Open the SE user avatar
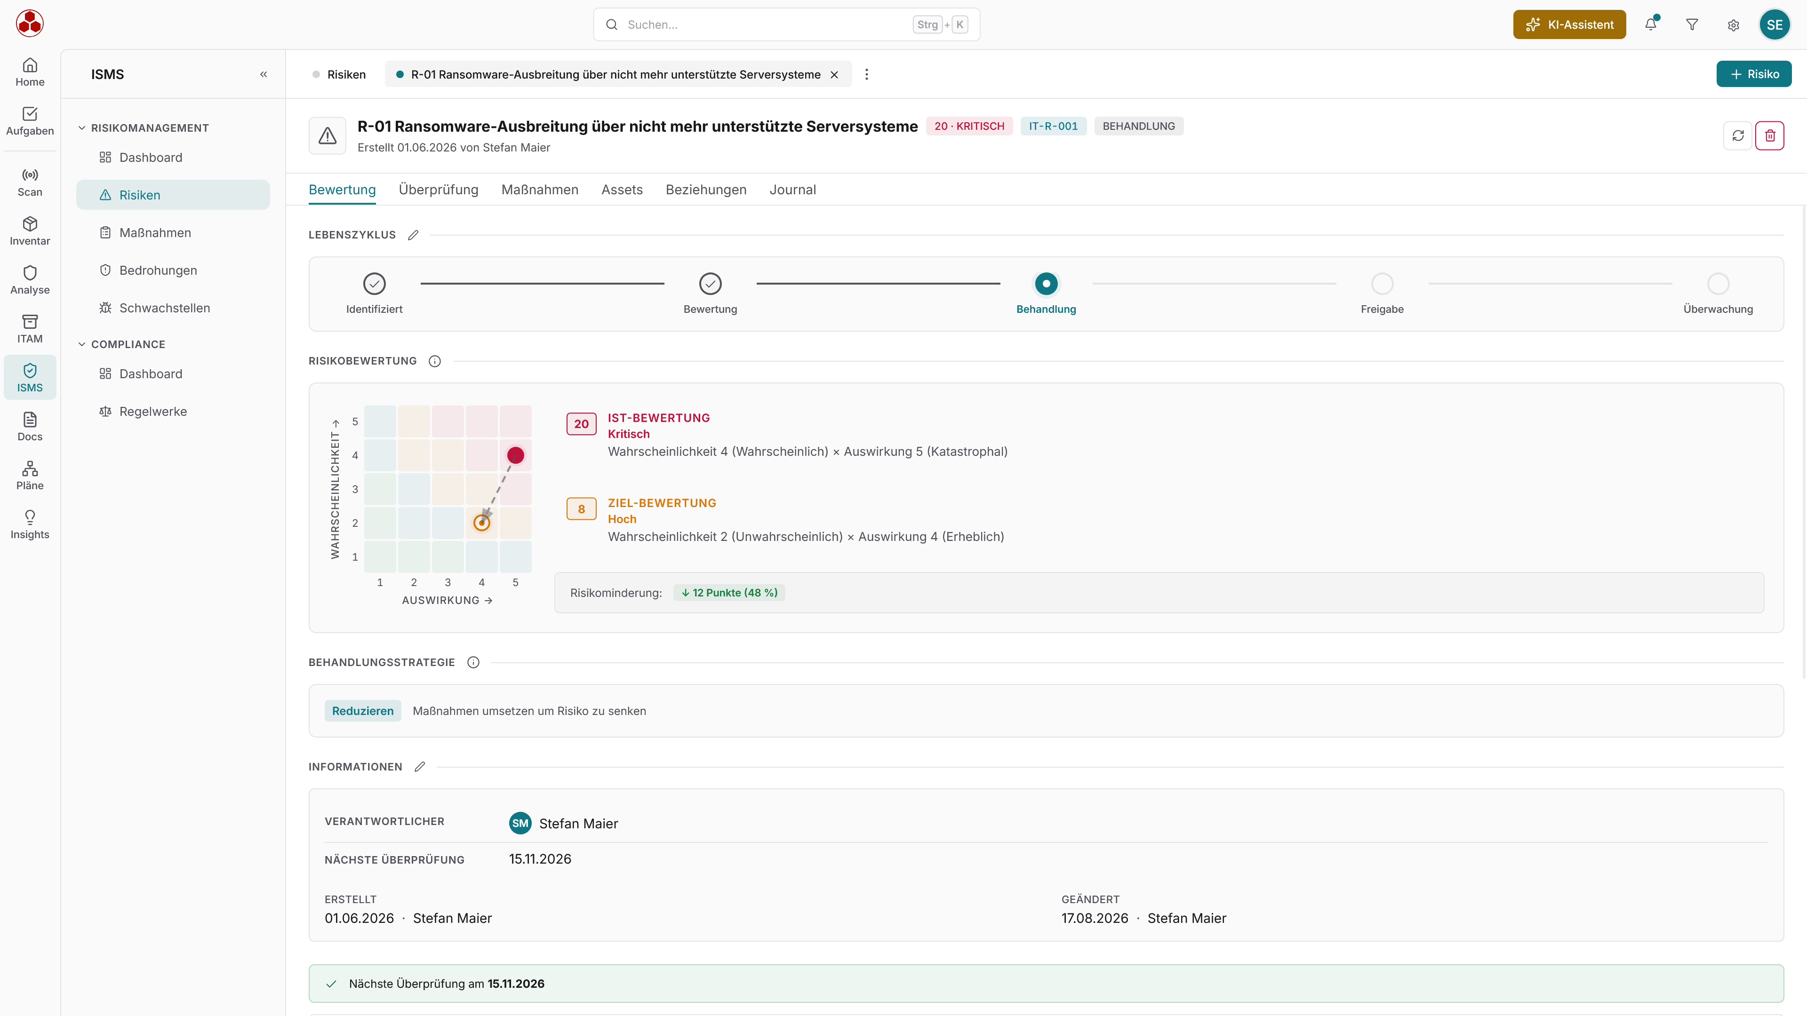This screenshot has width=1807, height=1016. click(x=1775, y=24)
